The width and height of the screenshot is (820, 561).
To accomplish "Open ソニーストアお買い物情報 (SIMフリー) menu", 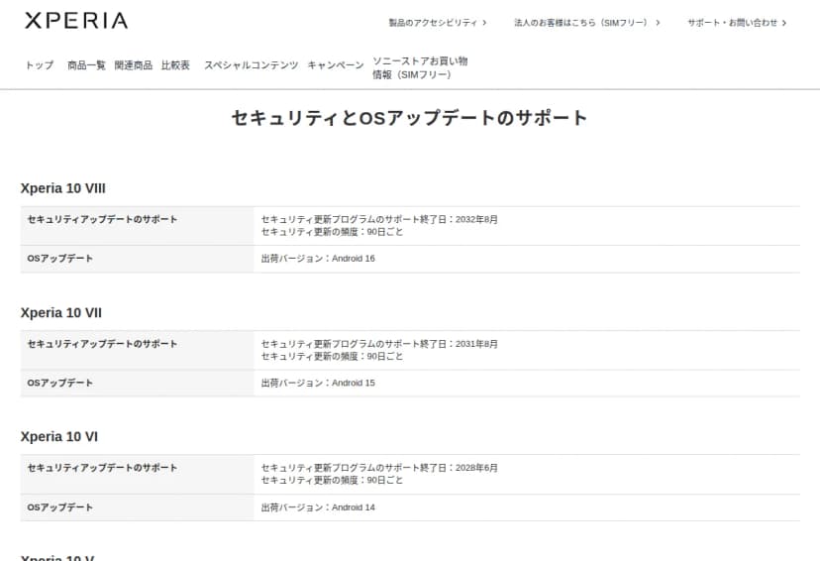I will click(420, 68).
